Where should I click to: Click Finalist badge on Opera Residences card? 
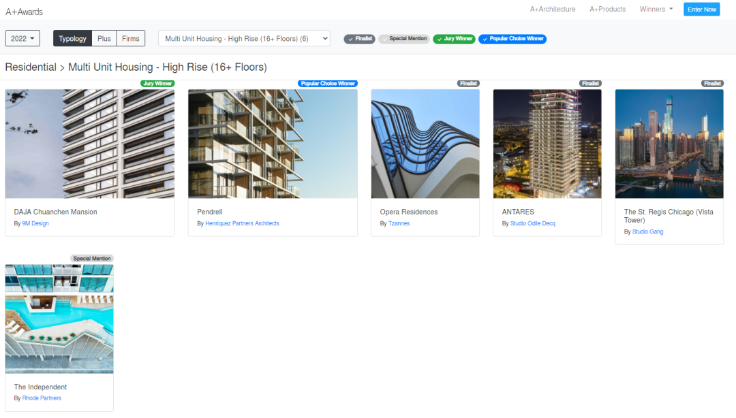pos(468,84)
